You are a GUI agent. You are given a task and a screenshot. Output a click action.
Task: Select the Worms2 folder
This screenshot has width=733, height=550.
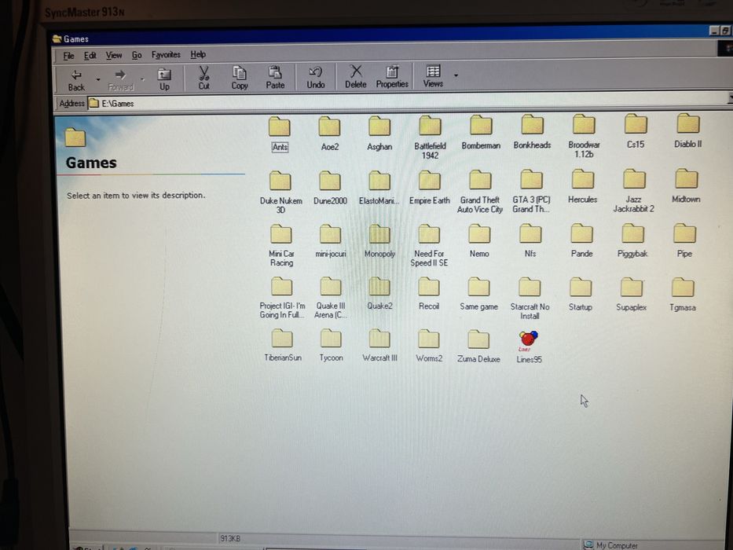[x=429, y=346]
